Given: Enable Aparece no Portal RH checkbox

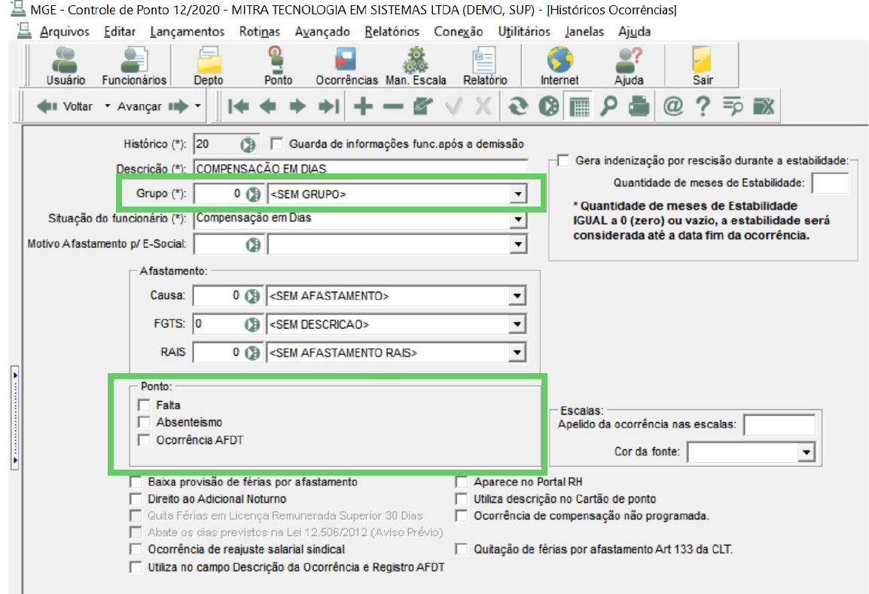Looking at the screenshot, I should 461,482.
